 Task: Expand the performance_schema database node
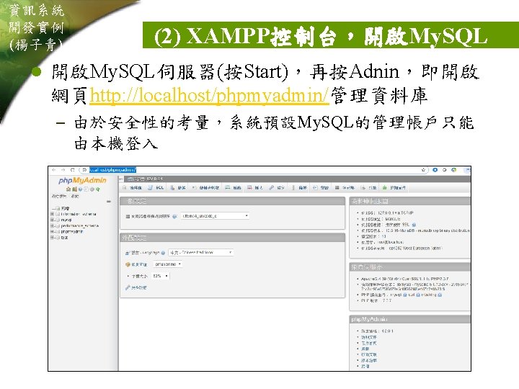point(53,225)
